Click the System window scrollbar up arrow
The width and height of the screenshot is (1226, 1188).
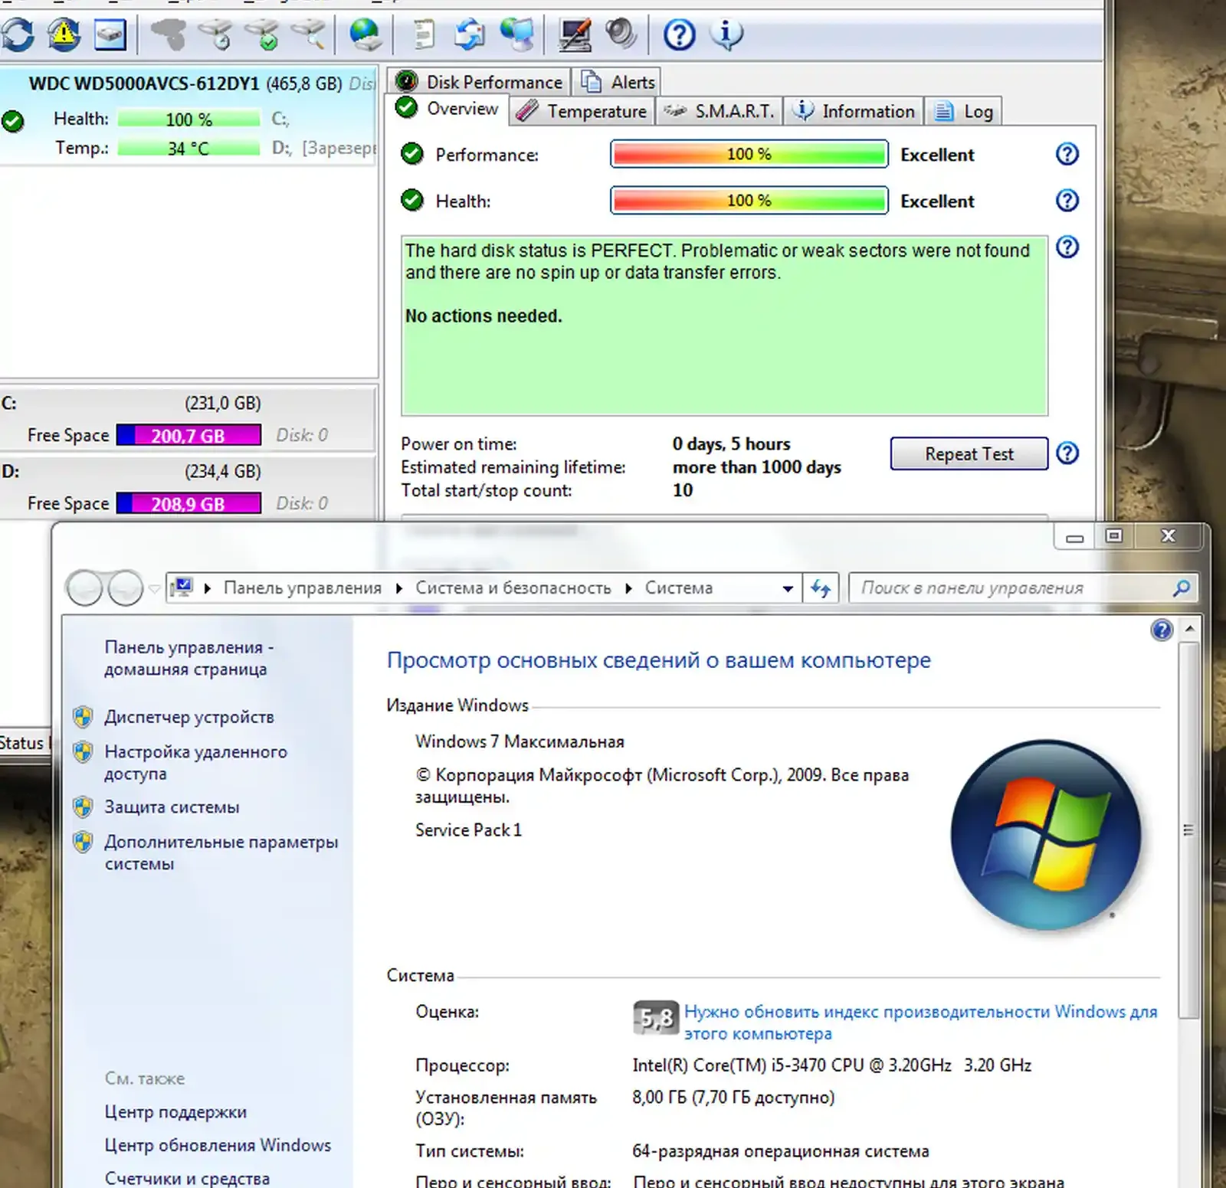[x=1189, y=628]
